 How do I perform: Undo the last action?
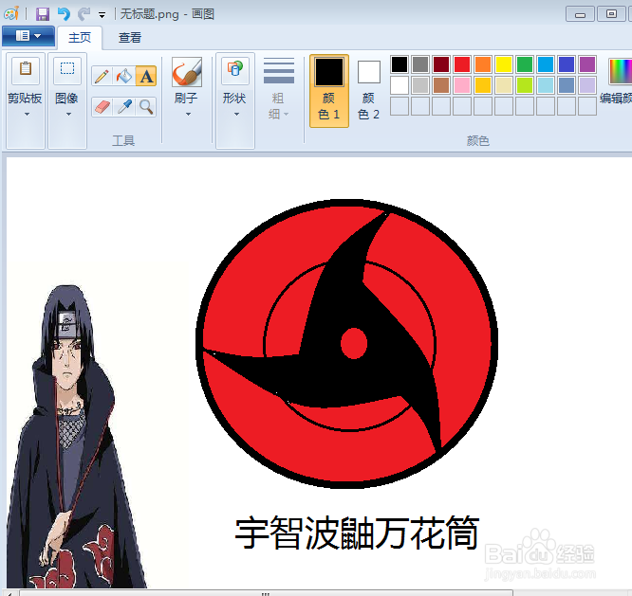click(64, 14)
